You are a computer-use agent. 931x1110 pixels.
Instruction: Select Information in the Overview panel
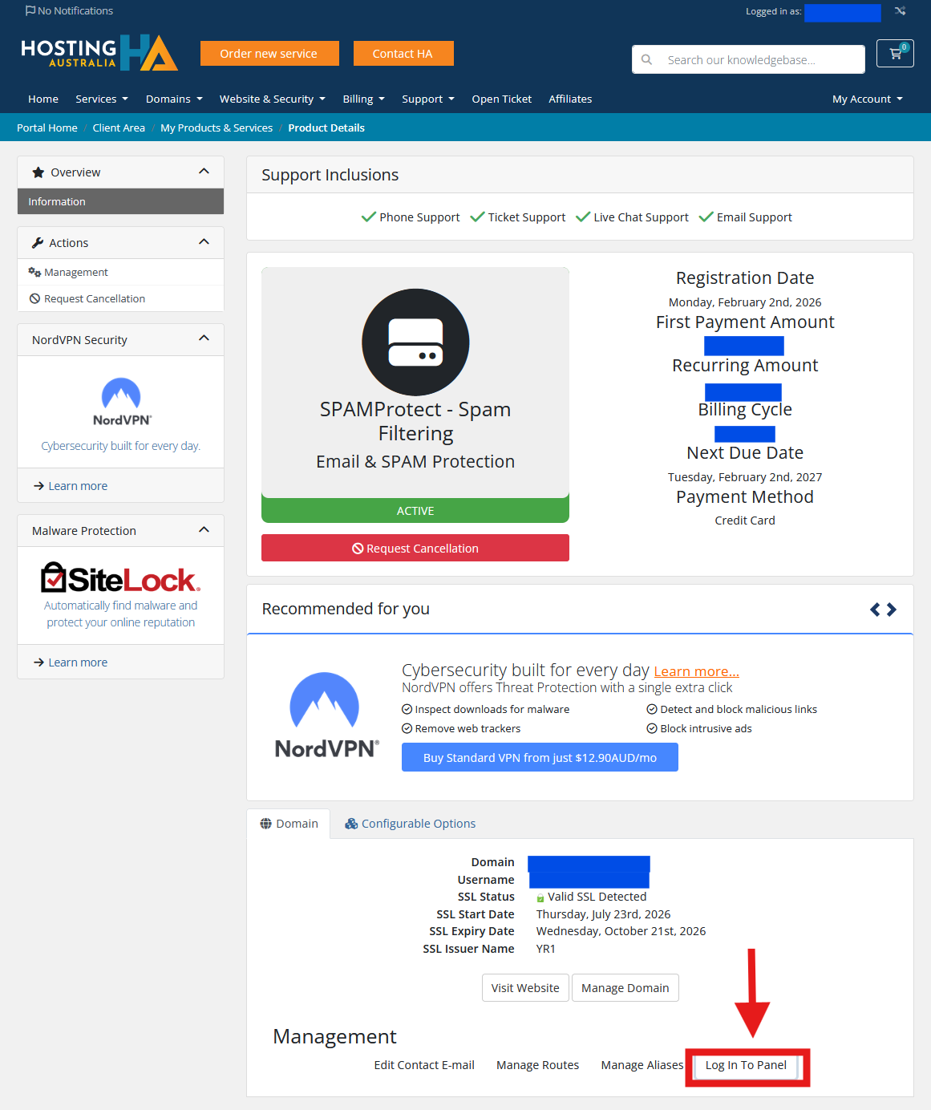click(120, 201)
